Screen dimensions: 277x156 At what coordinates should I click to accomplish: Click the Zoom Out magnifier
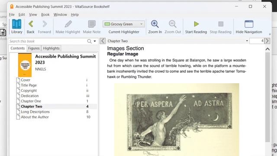pyautogui.click(x=173, y=24)
